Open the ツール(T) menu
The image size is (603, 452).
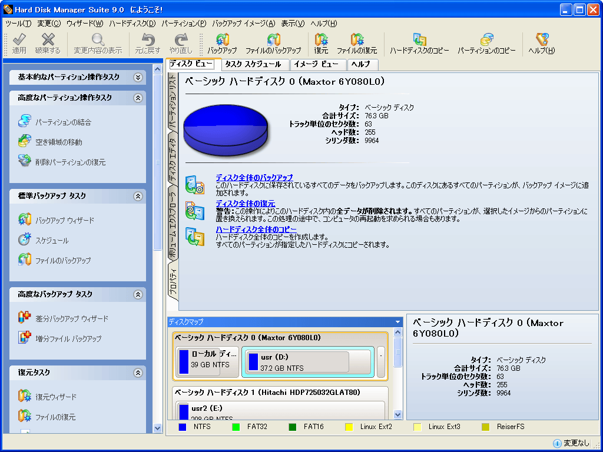(18, 24)
